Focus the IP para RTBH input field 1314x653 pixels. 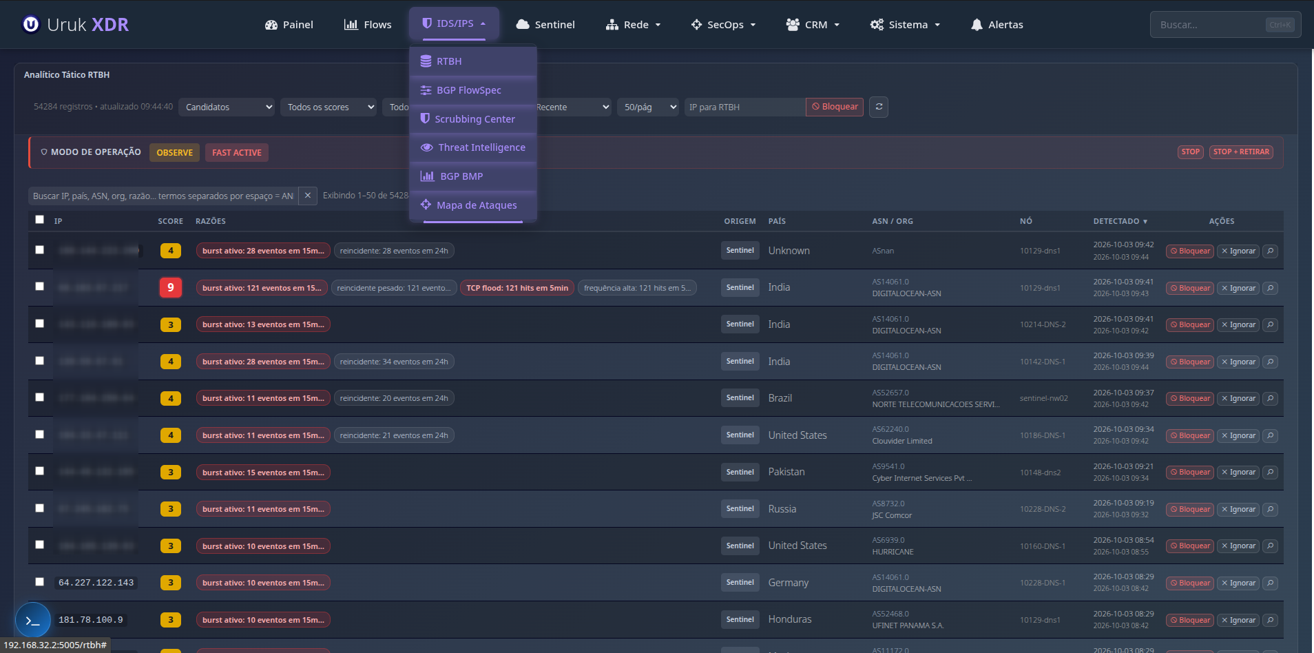click(x=744, y=107)
